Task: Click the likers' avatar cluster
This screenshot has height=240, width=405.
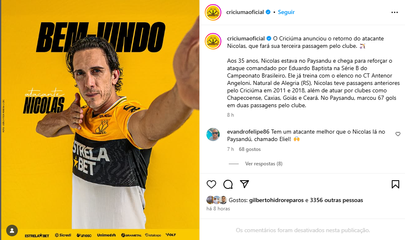Action: [x=216, y=200]
